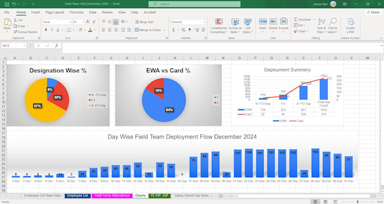The height and width of the screenshot is (204, 384).
Task: Click AutoSum
Action: (303, 19)
